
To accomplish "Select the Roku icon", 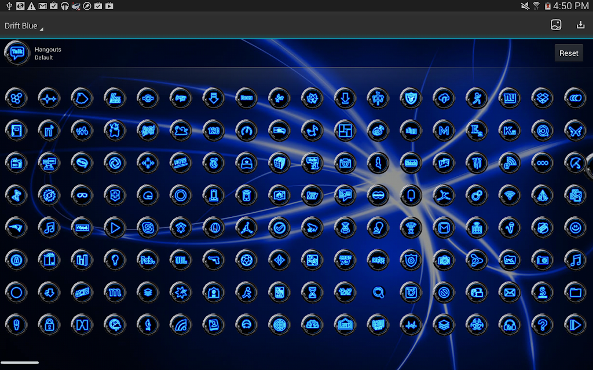I will [246, 98].
